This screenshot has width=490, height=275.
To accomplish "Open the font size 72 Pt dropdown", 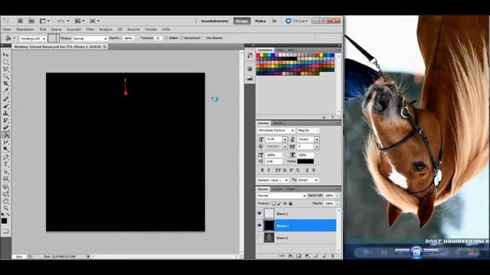I will coord(285,139).
